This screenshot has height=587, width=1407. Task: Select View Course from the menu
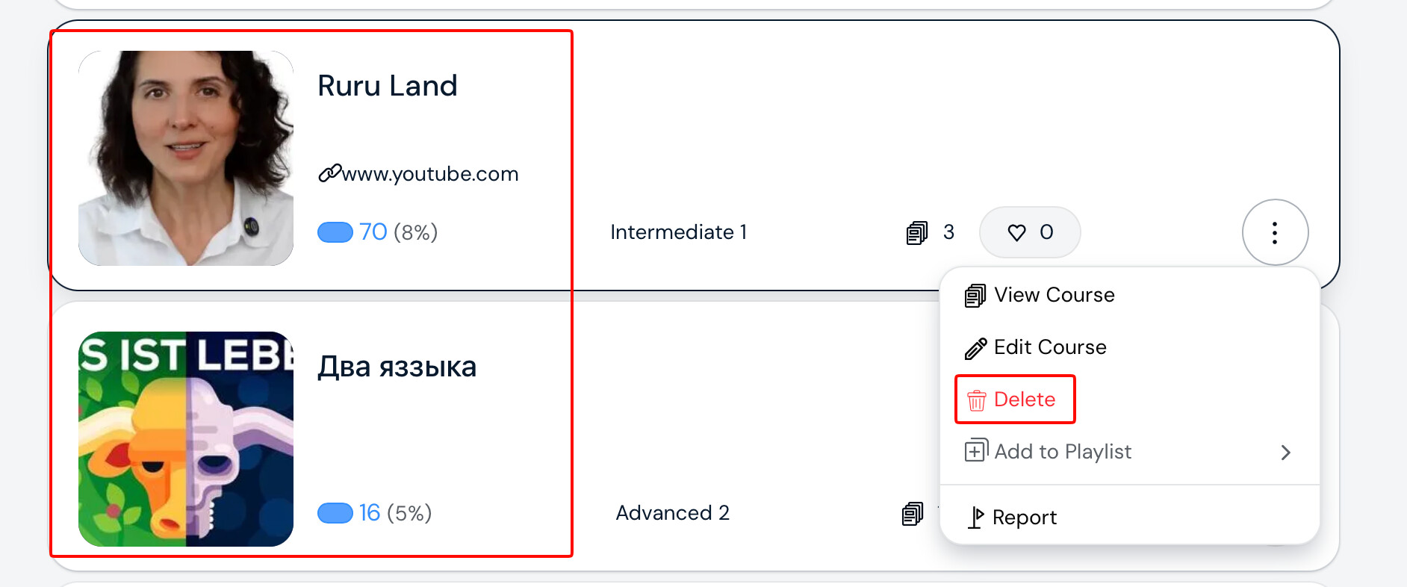tap(1054, 295)
